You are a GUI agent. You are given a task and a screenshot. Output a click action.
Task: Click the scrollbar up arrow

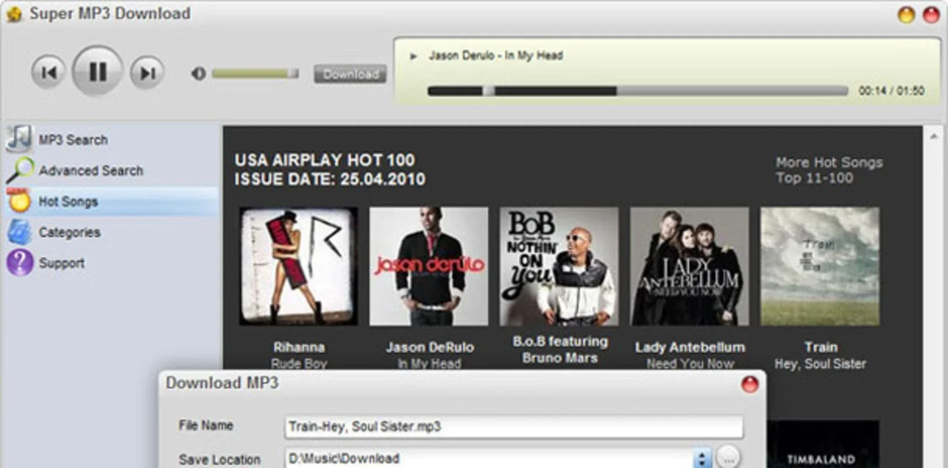[934, 137]
